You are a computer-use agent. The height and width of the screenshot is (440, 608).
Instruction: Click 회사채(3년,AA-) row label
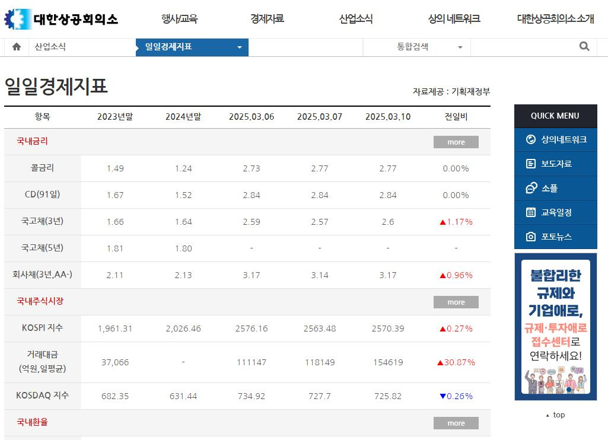pos(42,275)
